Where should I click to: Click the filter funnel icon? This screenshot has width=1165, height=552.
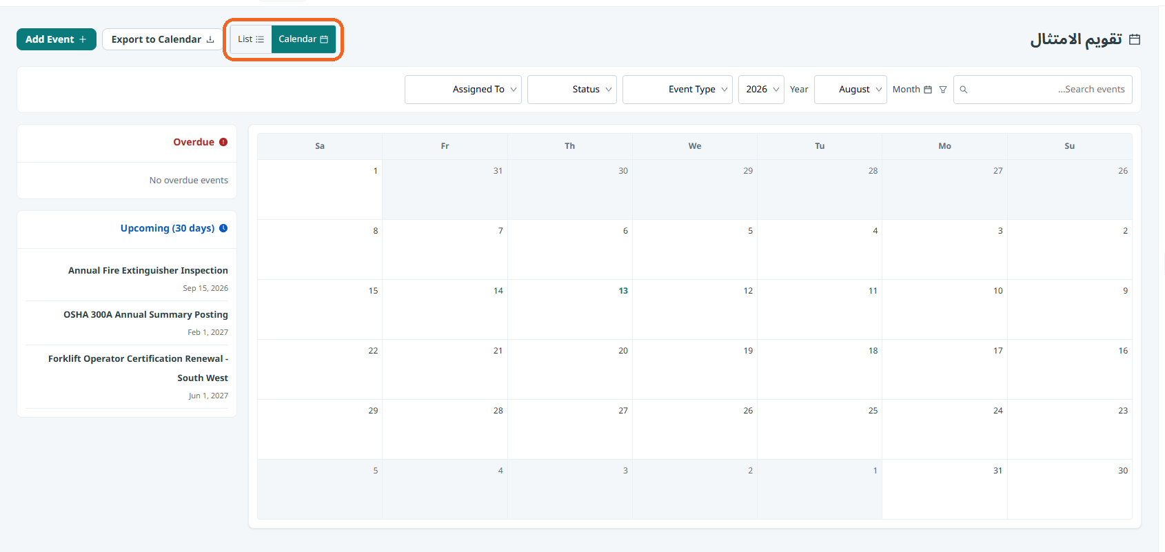click(943, 90)
